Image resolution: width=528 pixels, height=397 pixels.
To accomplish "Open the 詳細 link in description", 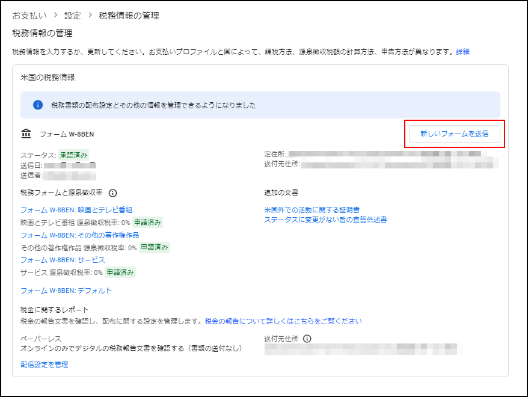I will (462, 52).
